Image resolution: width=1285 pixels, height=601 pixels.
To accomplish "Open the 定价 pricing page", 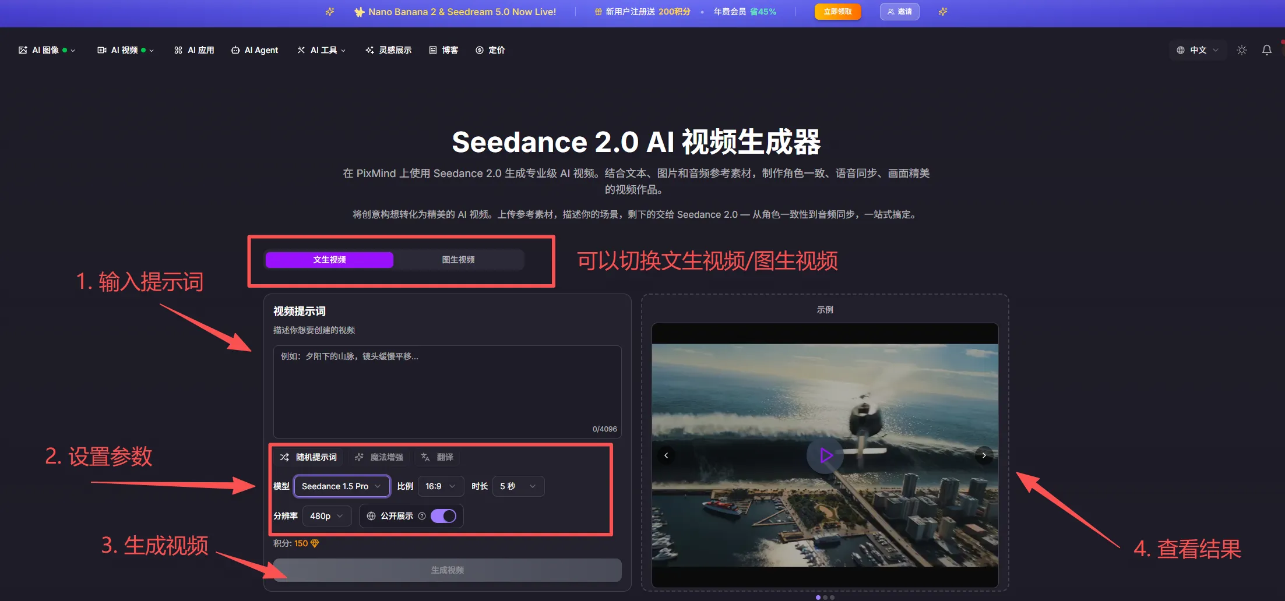I will point(490,50).
